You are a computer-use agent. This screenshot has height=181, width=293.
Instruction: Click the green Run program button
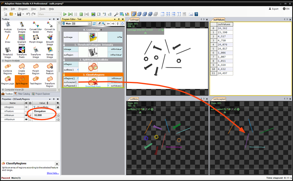[65, 14]
